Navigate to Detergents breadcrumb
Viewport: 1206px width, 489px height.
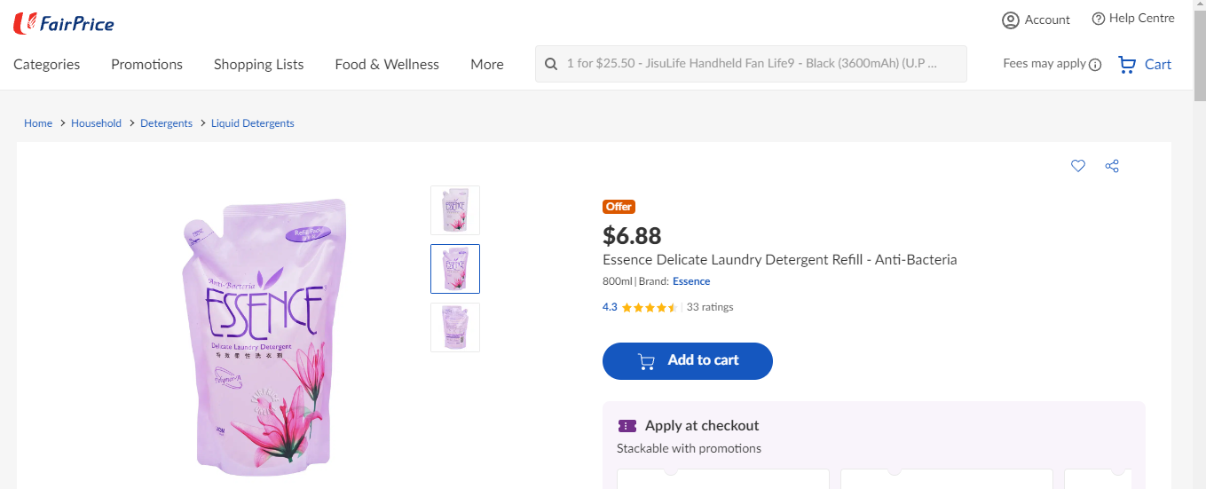coord(166,123)
